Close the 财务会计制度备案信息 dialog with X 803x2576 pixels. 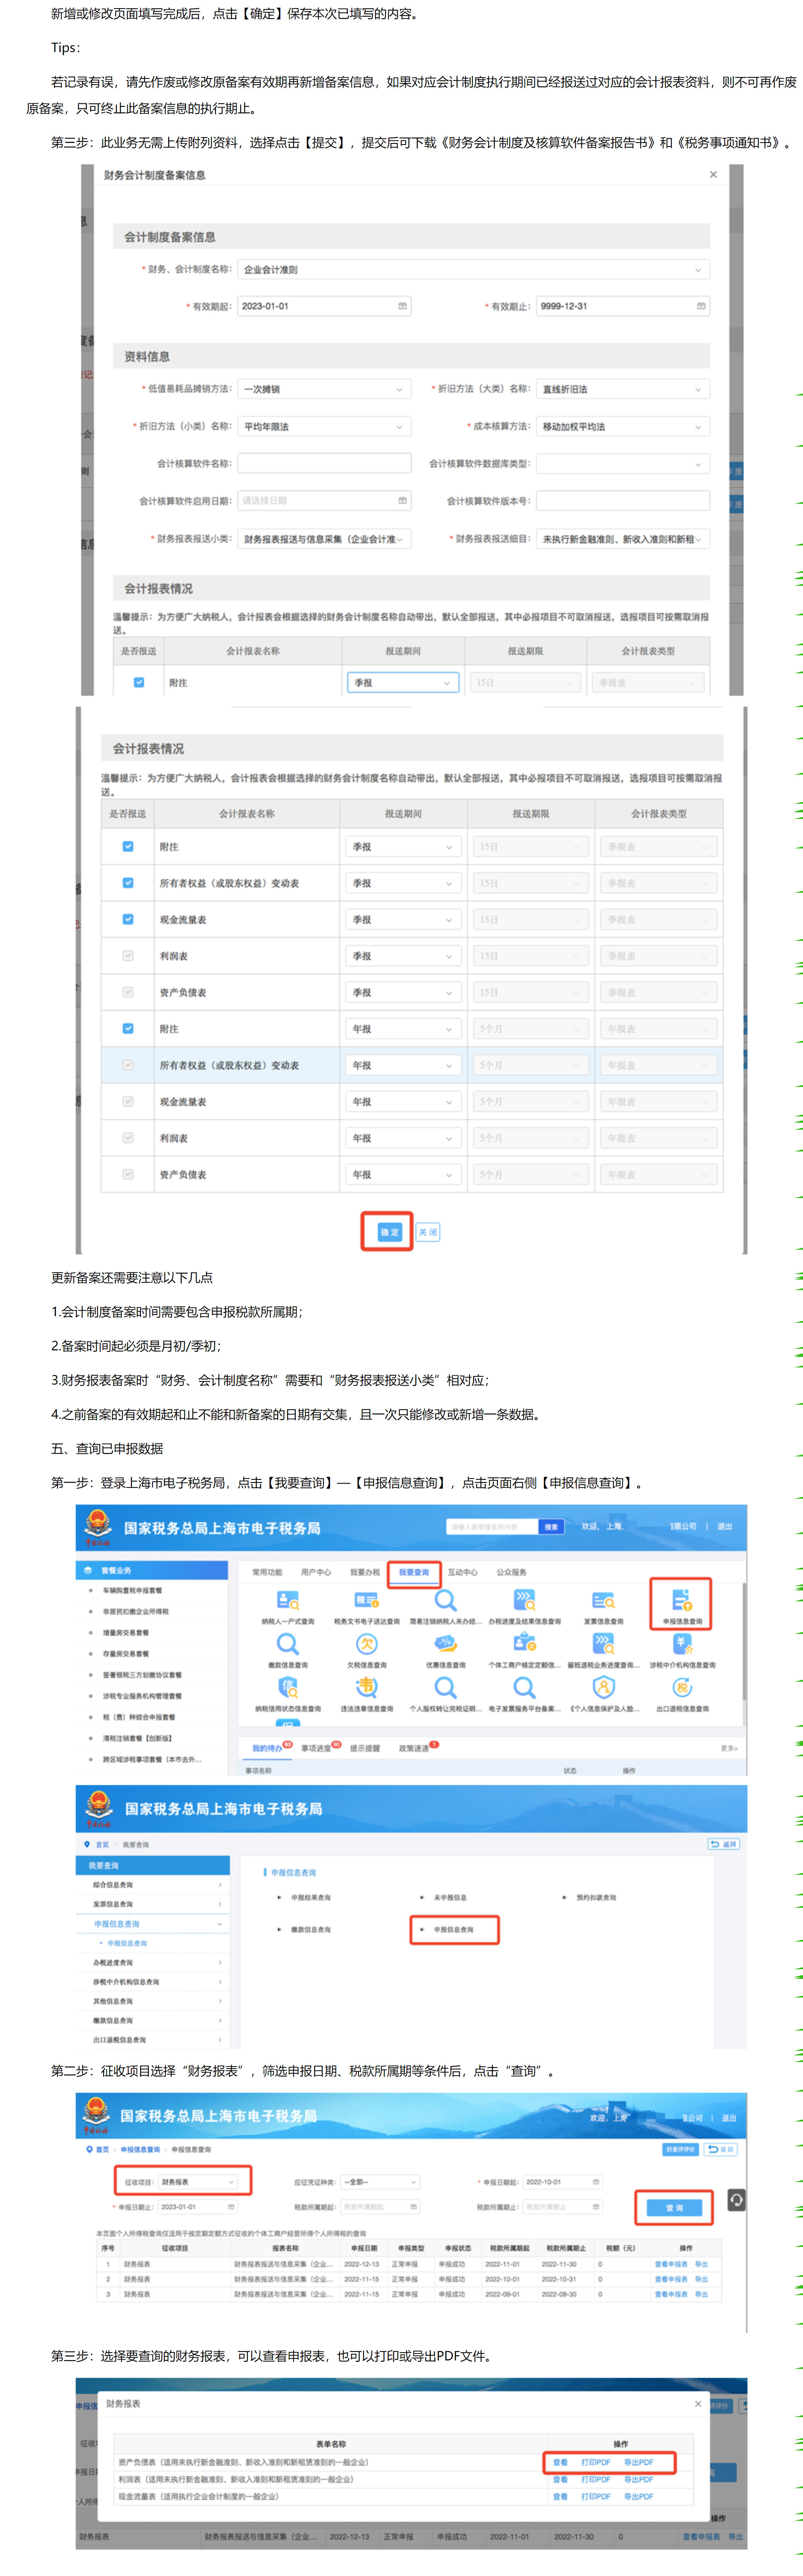[713, 175]
